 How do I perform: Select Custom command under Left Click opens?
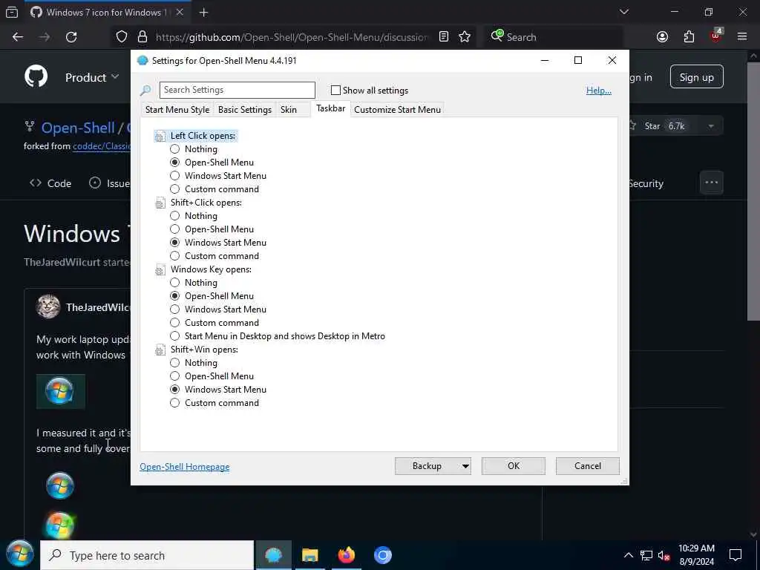click(175, 189)
